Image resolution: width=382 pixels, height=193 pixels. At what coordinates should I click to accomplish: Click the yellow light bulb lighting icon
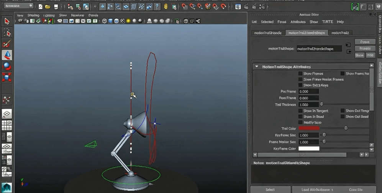128,21
